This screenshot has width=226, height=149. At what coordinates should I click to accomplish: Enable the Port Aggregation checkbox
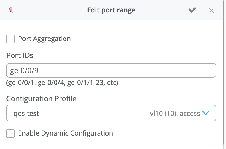coord(10,39)
